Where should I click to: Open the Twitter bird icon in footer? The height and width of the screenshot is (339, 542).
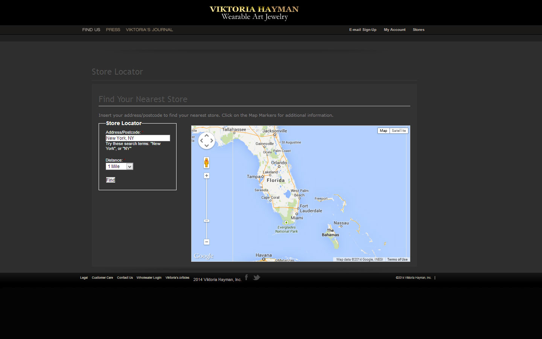pos(257,277)
